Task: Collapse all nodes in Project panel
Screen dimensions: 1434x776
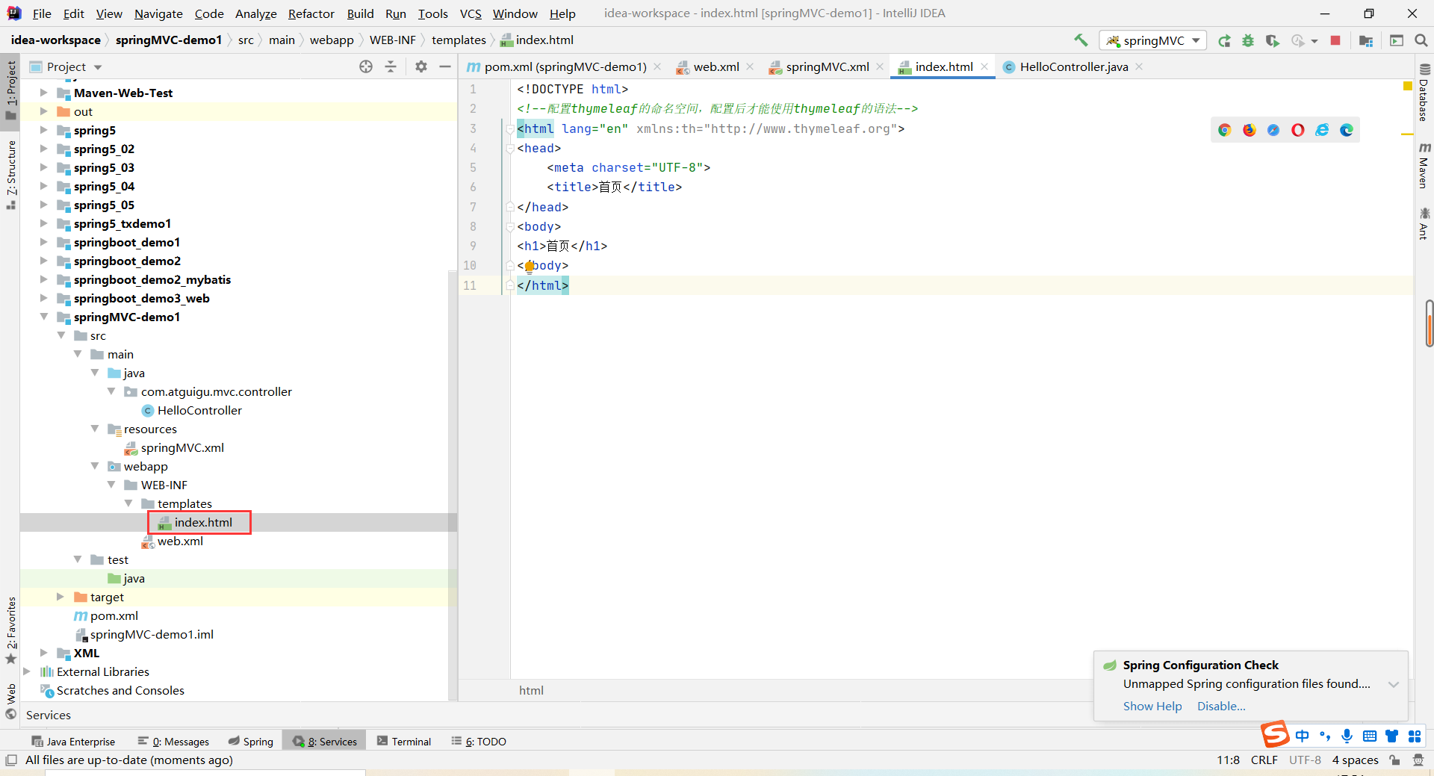Action: 391,66
